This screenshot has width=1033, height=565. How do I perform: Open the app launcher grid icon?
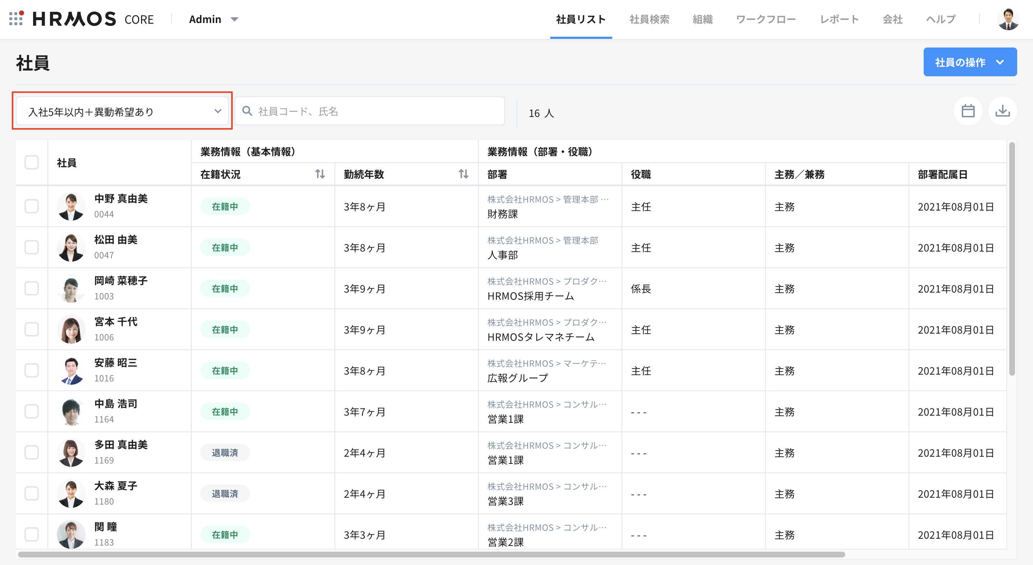coord(16,19)
